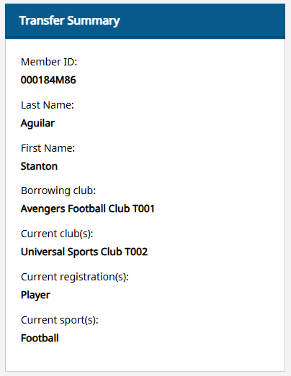
Task: Select the Member ID label
Action: point(49,62)
